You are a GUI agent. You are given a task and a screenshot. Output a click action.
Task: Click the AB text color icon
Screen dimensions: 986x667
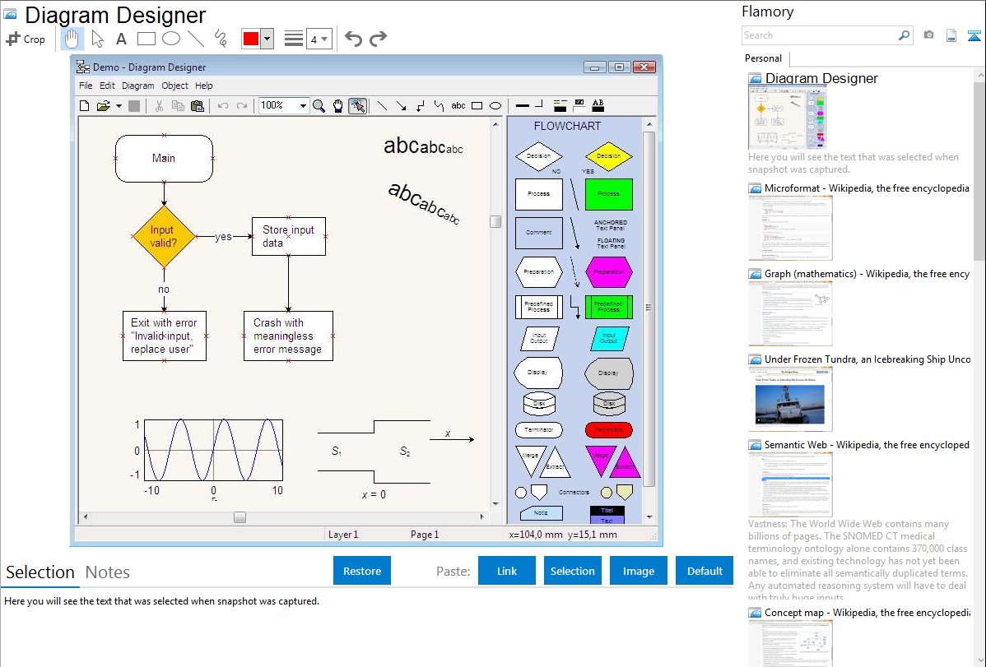tap(598, 105)
